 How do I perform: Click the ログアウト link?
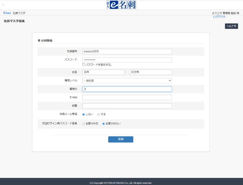pyautogui.click(x=219, y=17)
